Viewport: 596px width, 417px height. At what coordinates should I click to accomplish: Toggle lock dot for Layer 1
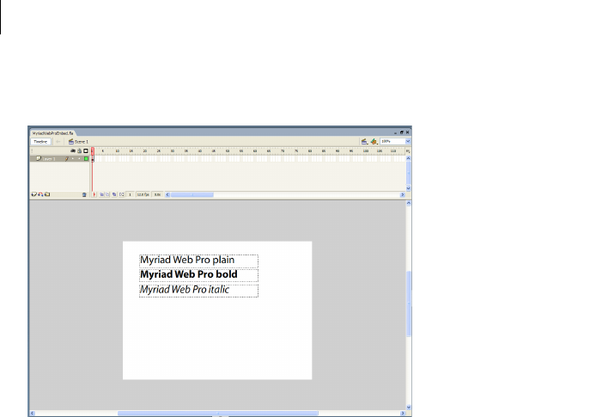[80, 159]
